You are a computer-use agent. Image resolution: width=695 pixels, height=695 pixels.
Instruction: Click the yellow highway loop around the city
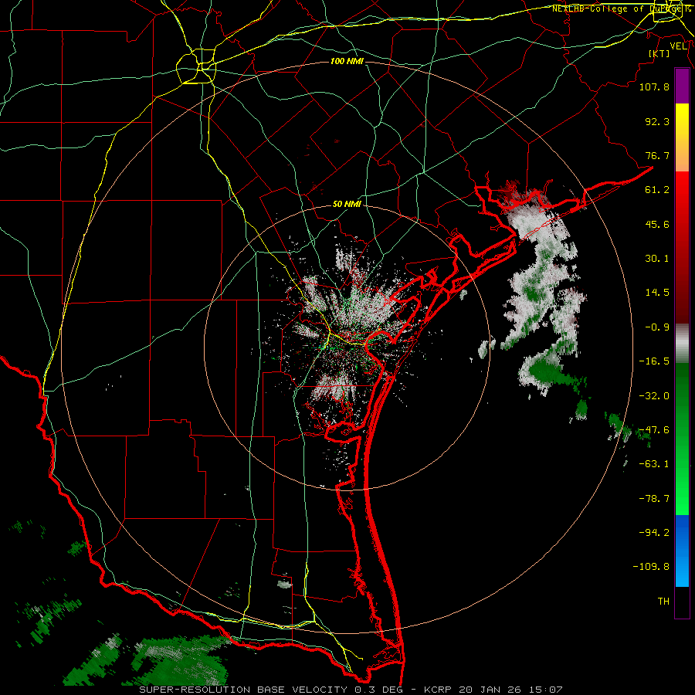(196, 66)
